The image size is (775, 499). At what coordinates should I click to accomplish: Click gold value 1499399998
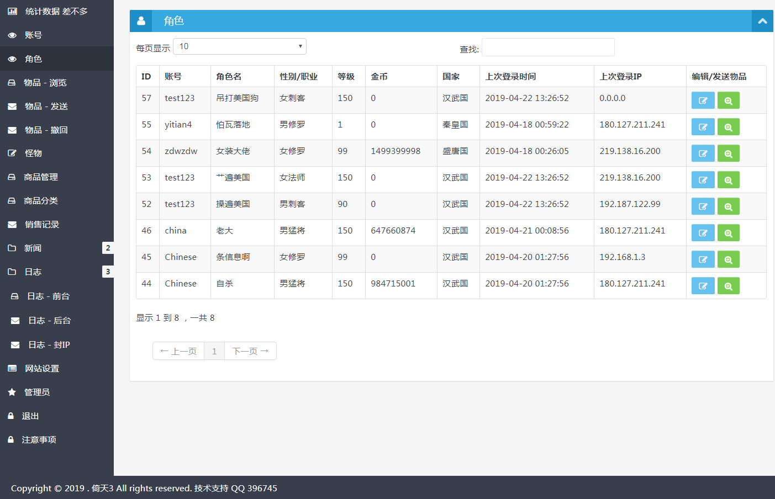[396, 151]
